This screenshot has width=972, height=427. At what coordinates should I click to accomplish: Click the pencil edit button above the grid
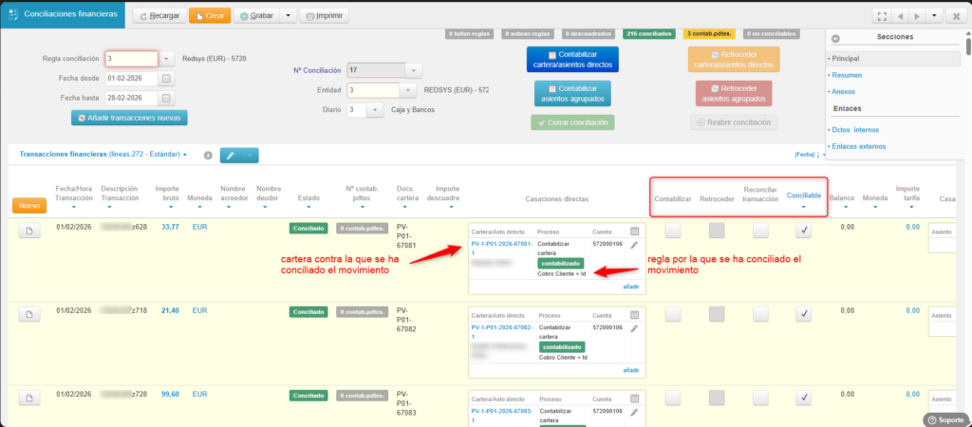coord(231,155)
